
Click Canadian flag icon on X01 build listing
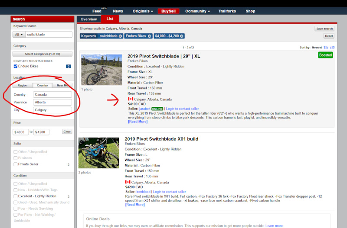128,182
